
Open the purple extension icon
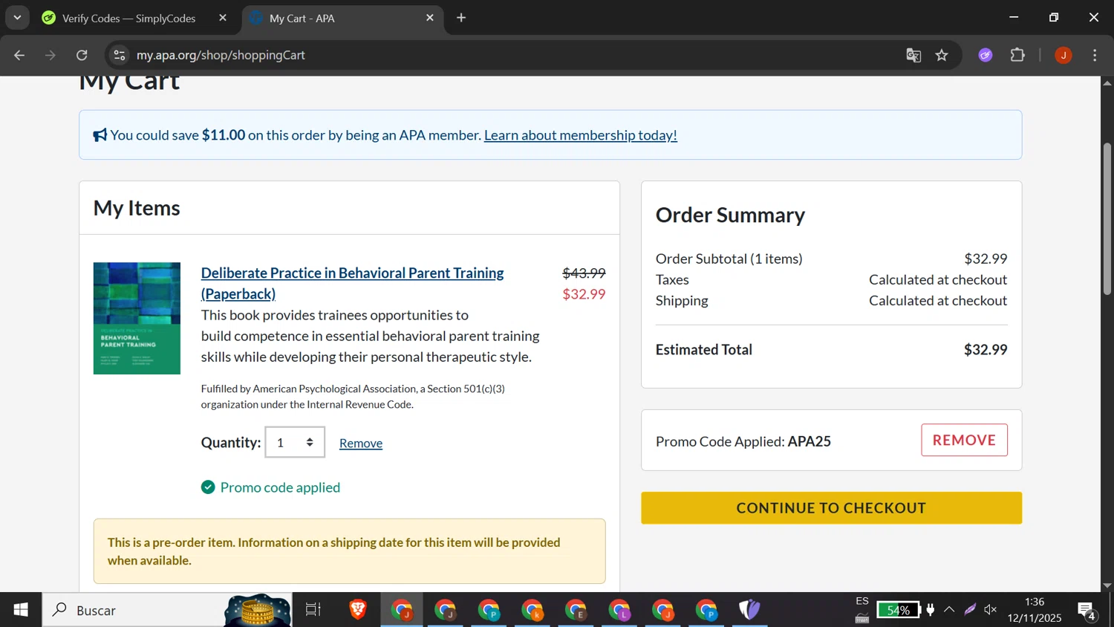pos(986,55)
